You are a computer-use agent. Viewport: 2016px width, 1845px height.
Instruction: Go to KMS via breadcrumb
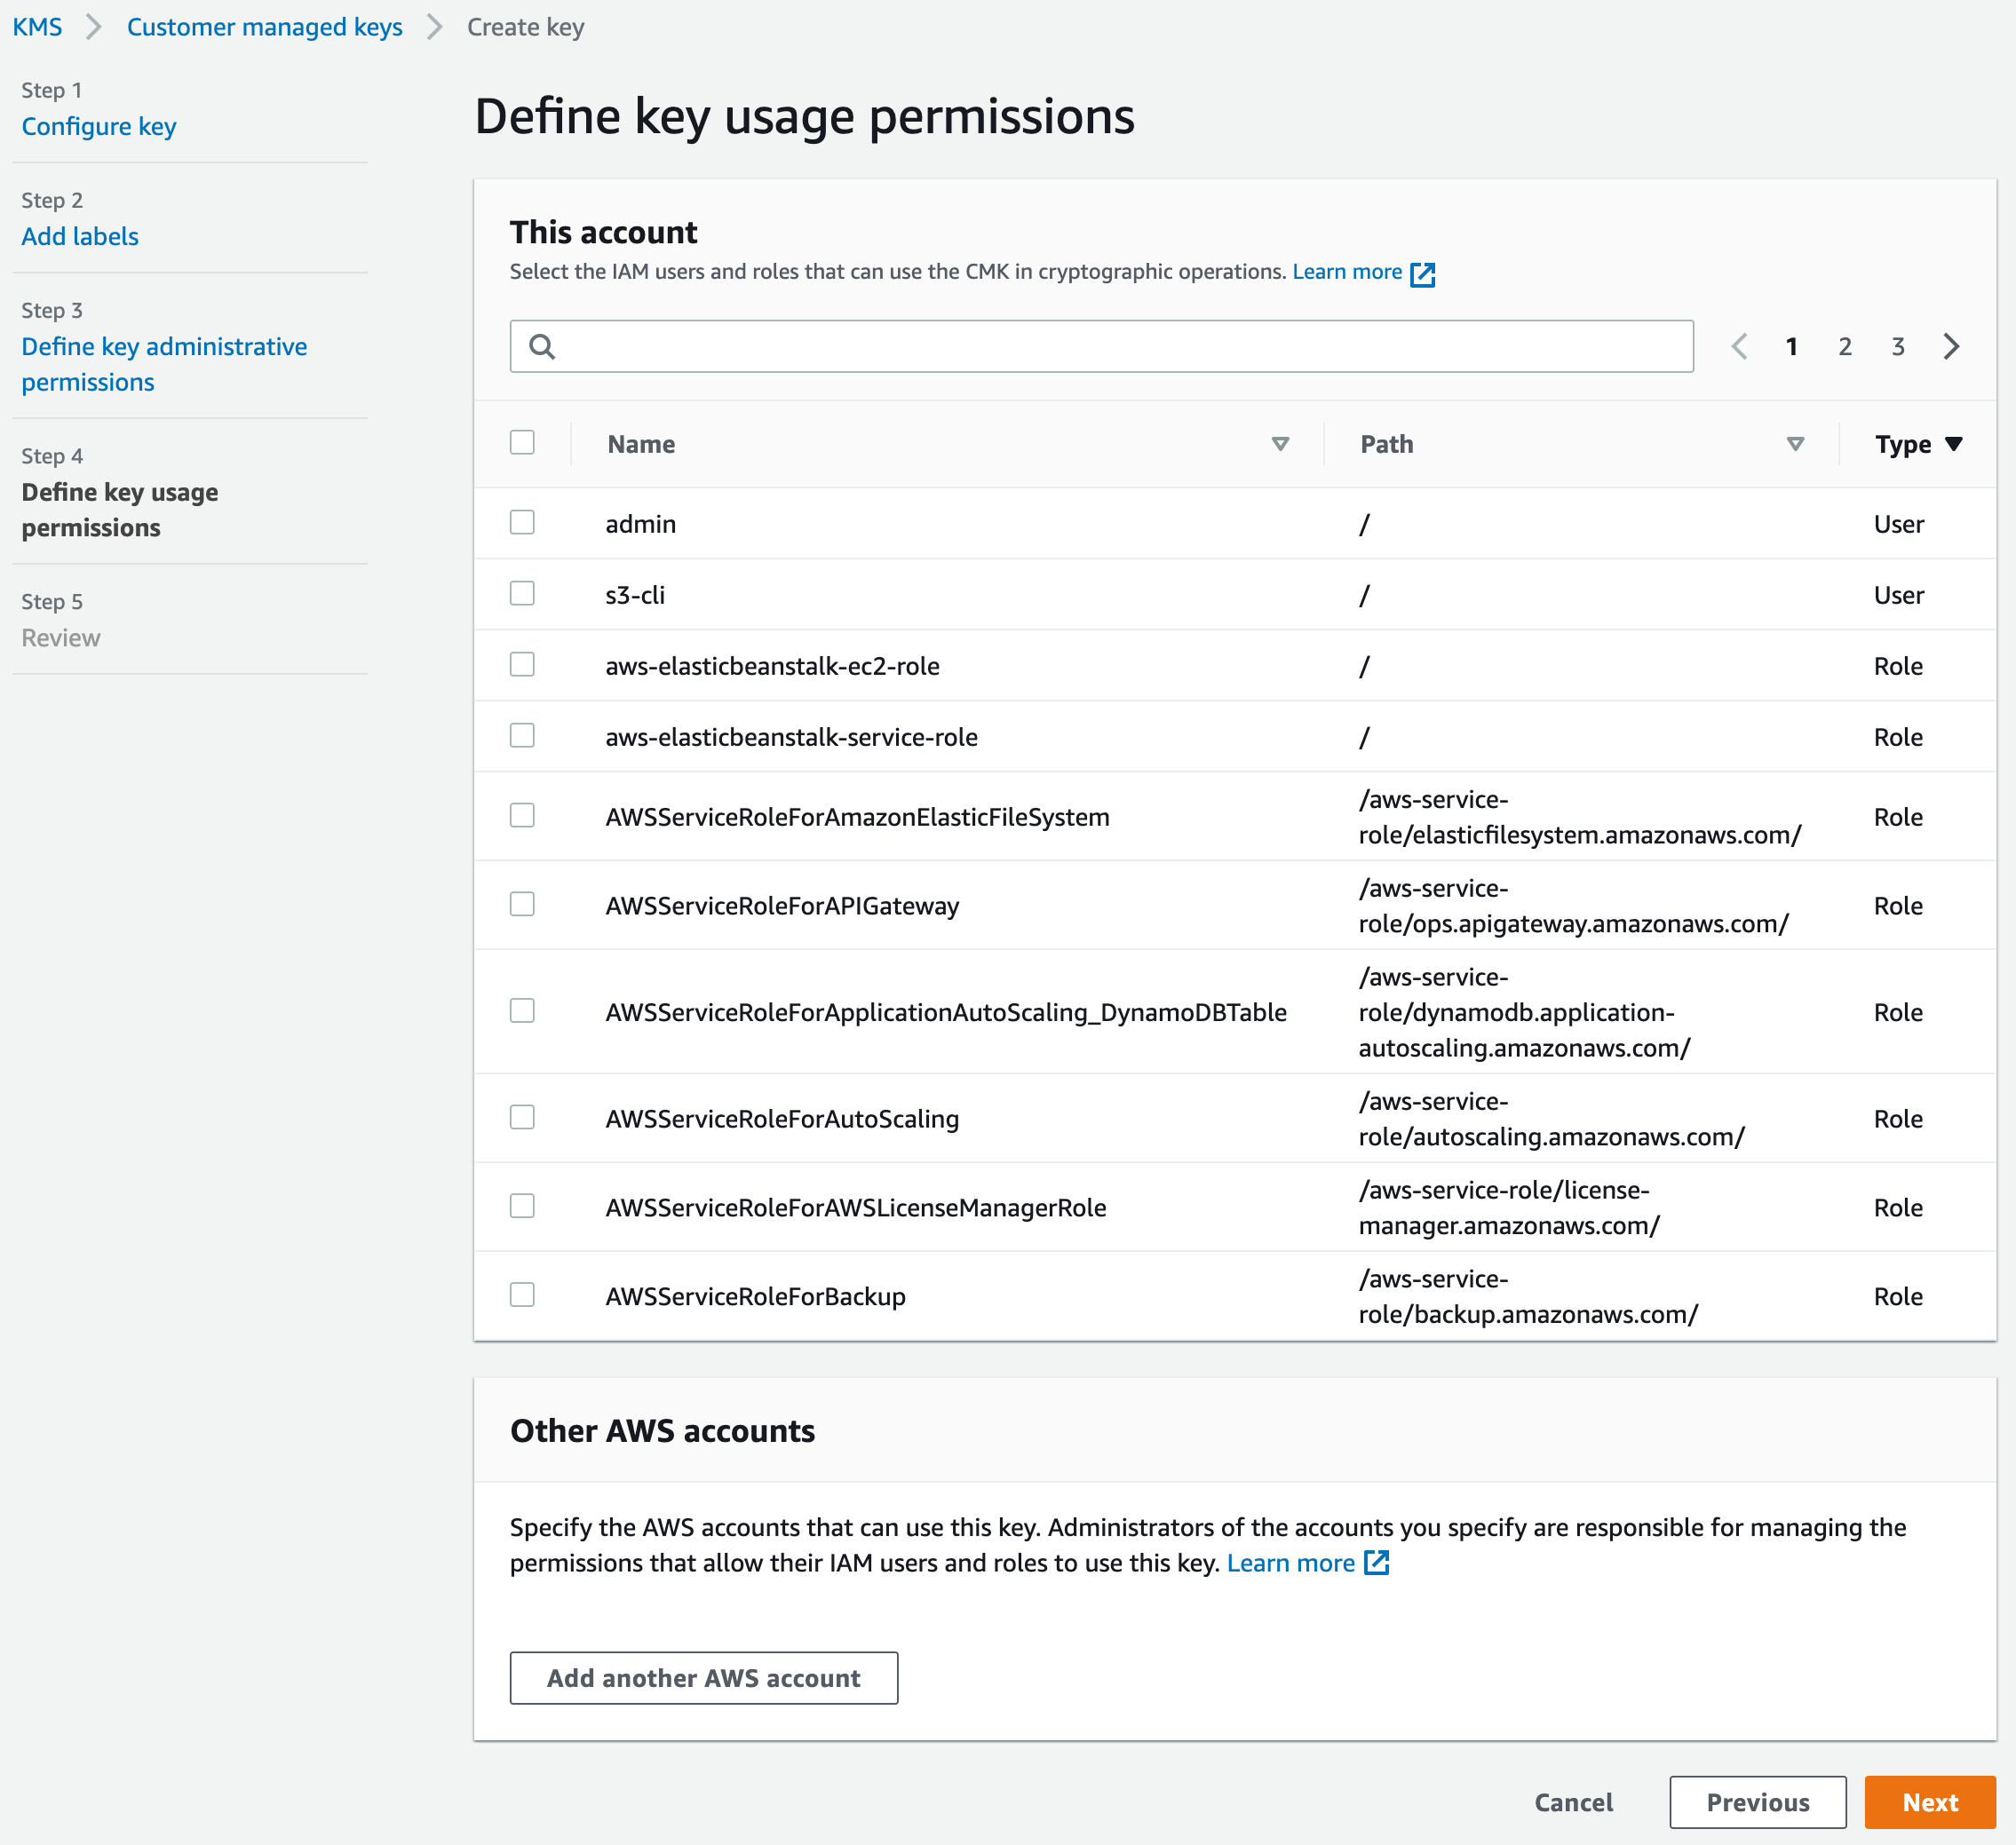pos(37,27)
